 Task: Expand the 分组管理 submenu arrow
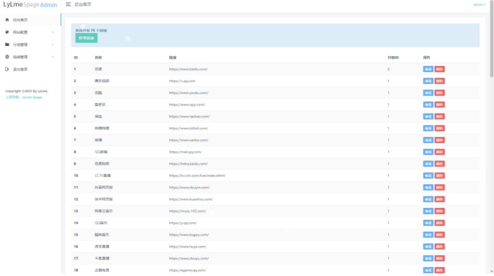(x=53, y=44)
